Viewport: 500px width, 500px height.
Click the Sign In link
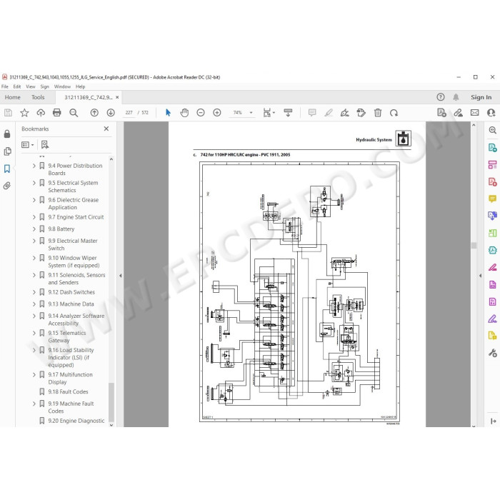(x=481, y=97)
